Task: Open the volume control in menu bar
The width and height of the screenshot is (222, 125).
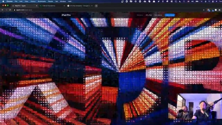Action: (193, 1)
